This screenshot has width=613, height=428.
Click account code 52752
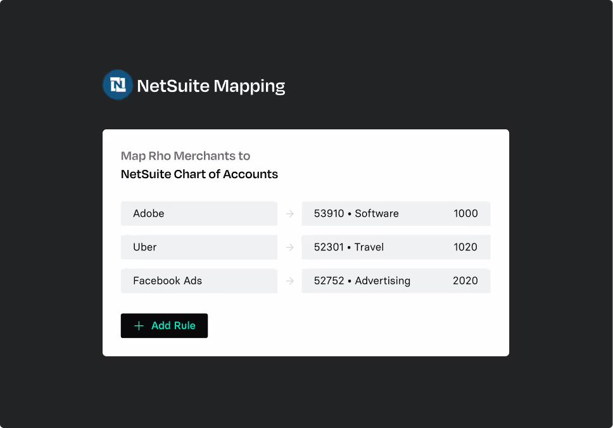pos(329,281)
